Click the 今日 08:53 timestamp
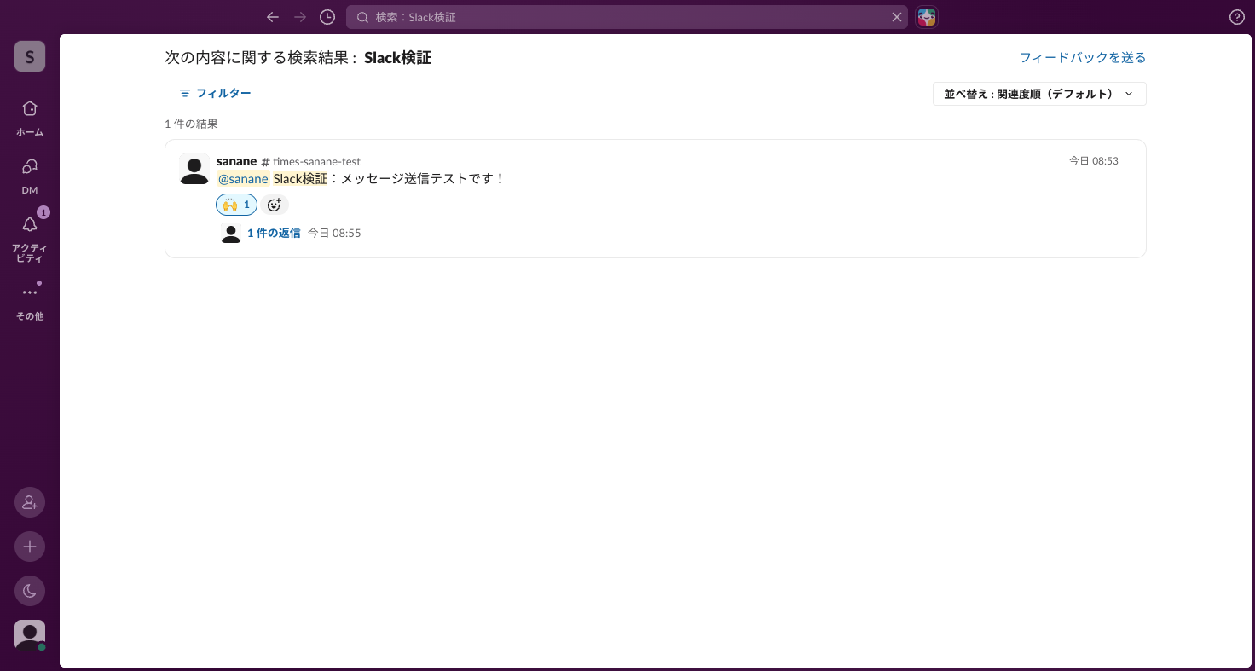1255x671 pixels. [x=1094, y=160]
